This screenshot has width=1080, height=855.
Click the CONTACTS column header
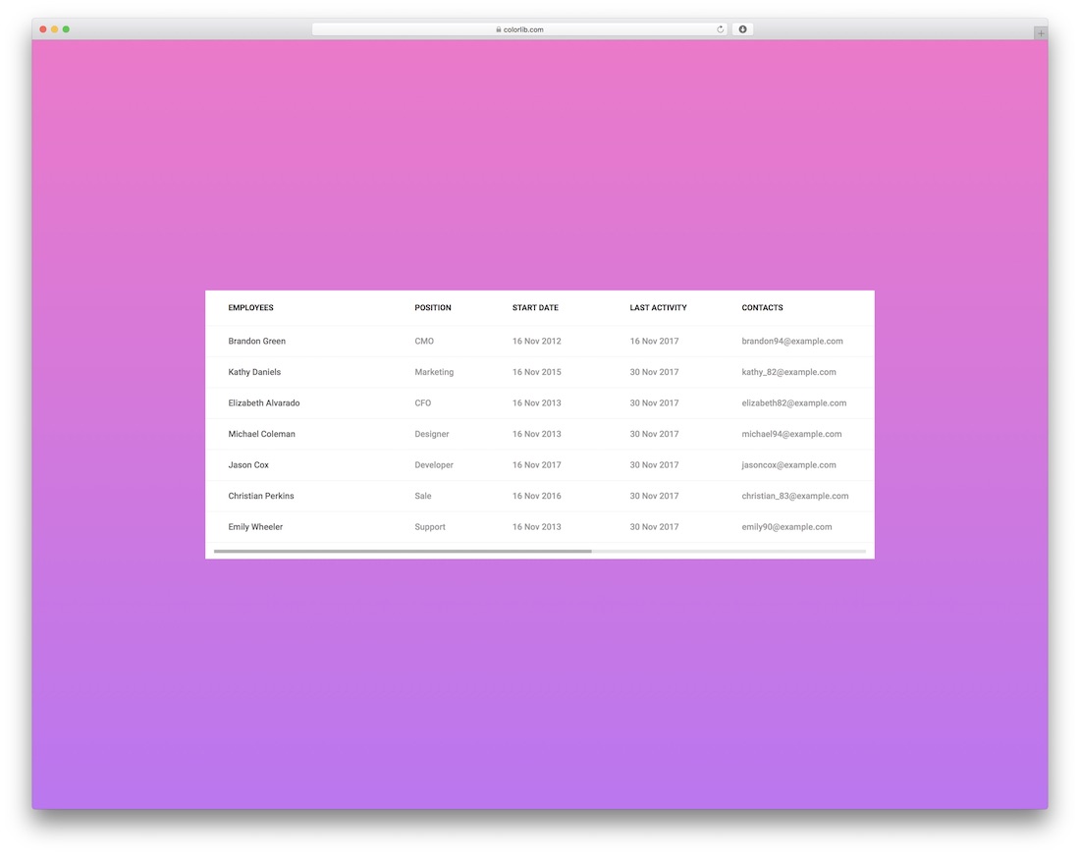[x=762, y=307]
